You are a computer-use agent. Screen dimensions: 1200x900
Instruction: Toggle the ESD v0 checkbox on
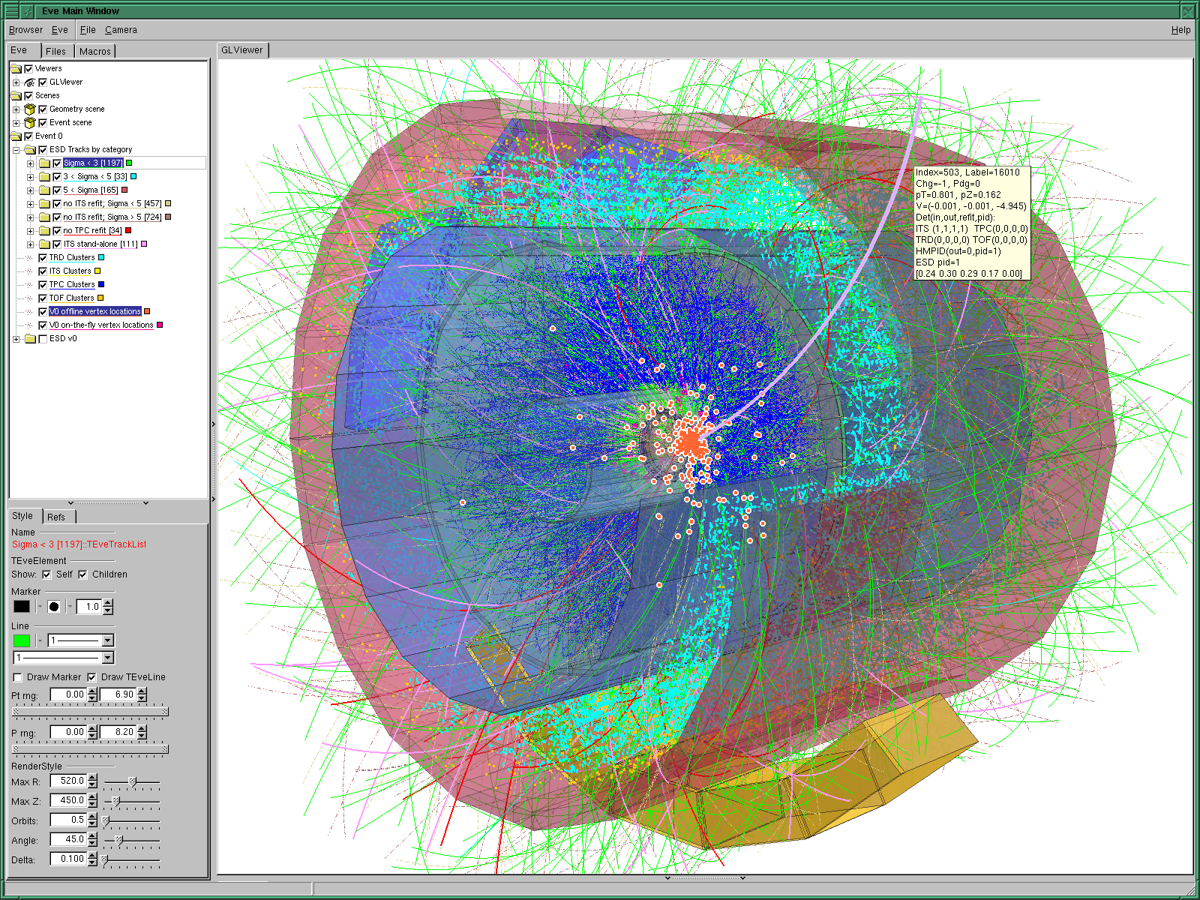click(x=43, y=339)
